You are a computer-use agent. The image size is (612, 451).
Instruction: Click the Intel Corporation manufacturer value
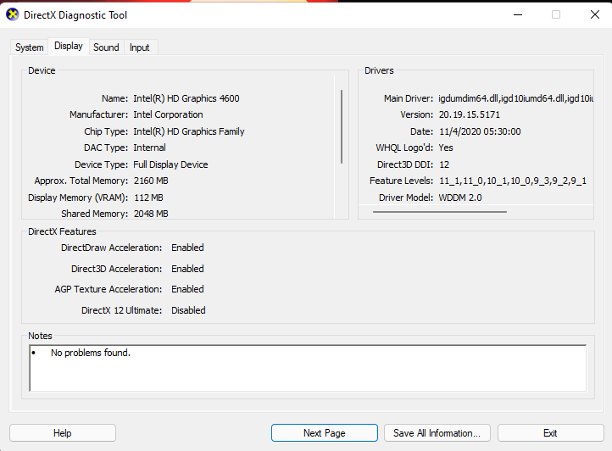tap(168, 114)
